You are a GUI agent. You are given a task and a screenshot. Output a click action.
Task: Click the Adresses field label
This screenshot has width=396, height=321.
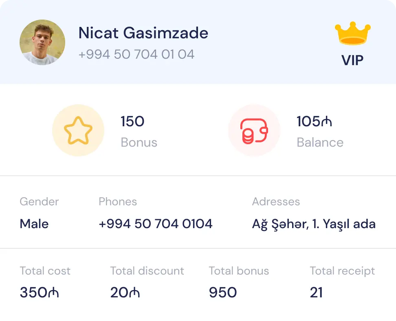(276, 202)
